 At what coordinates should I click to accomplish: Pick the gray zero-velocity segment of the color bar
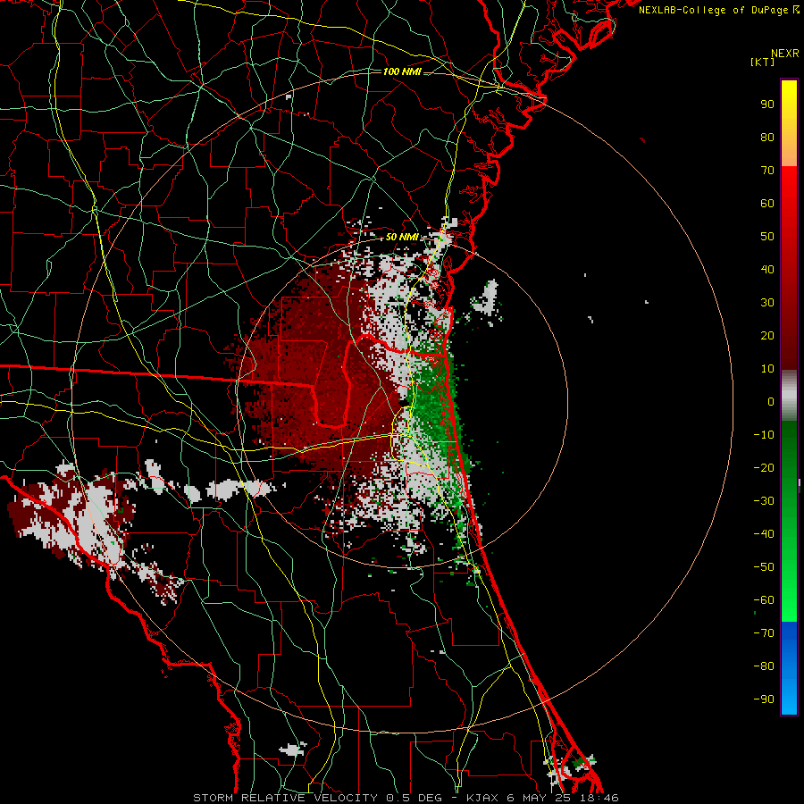click(789, 396)
